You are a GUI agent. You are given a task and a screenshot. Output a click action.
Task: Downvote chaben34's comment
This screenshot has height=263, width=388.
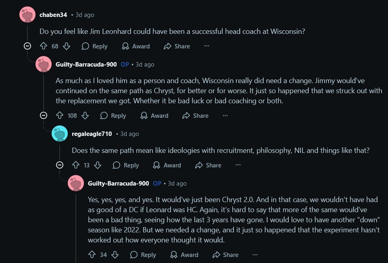click(x=67, y=46)
